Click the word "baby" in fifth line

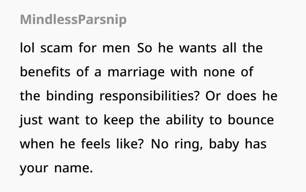pos(224,144)
